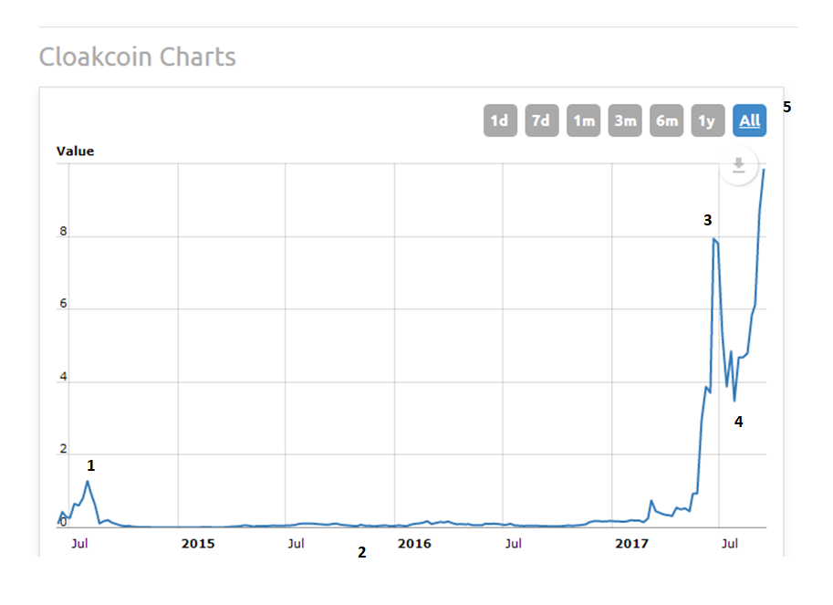Click the final highest point of the line
This screenshot has width=833, height=605.
pos(764,170)
